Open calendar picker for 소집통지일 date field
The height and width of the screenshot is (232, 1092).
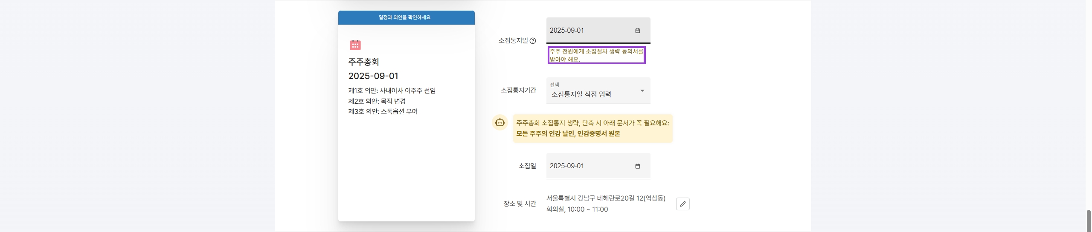click(x=638, y=31)
